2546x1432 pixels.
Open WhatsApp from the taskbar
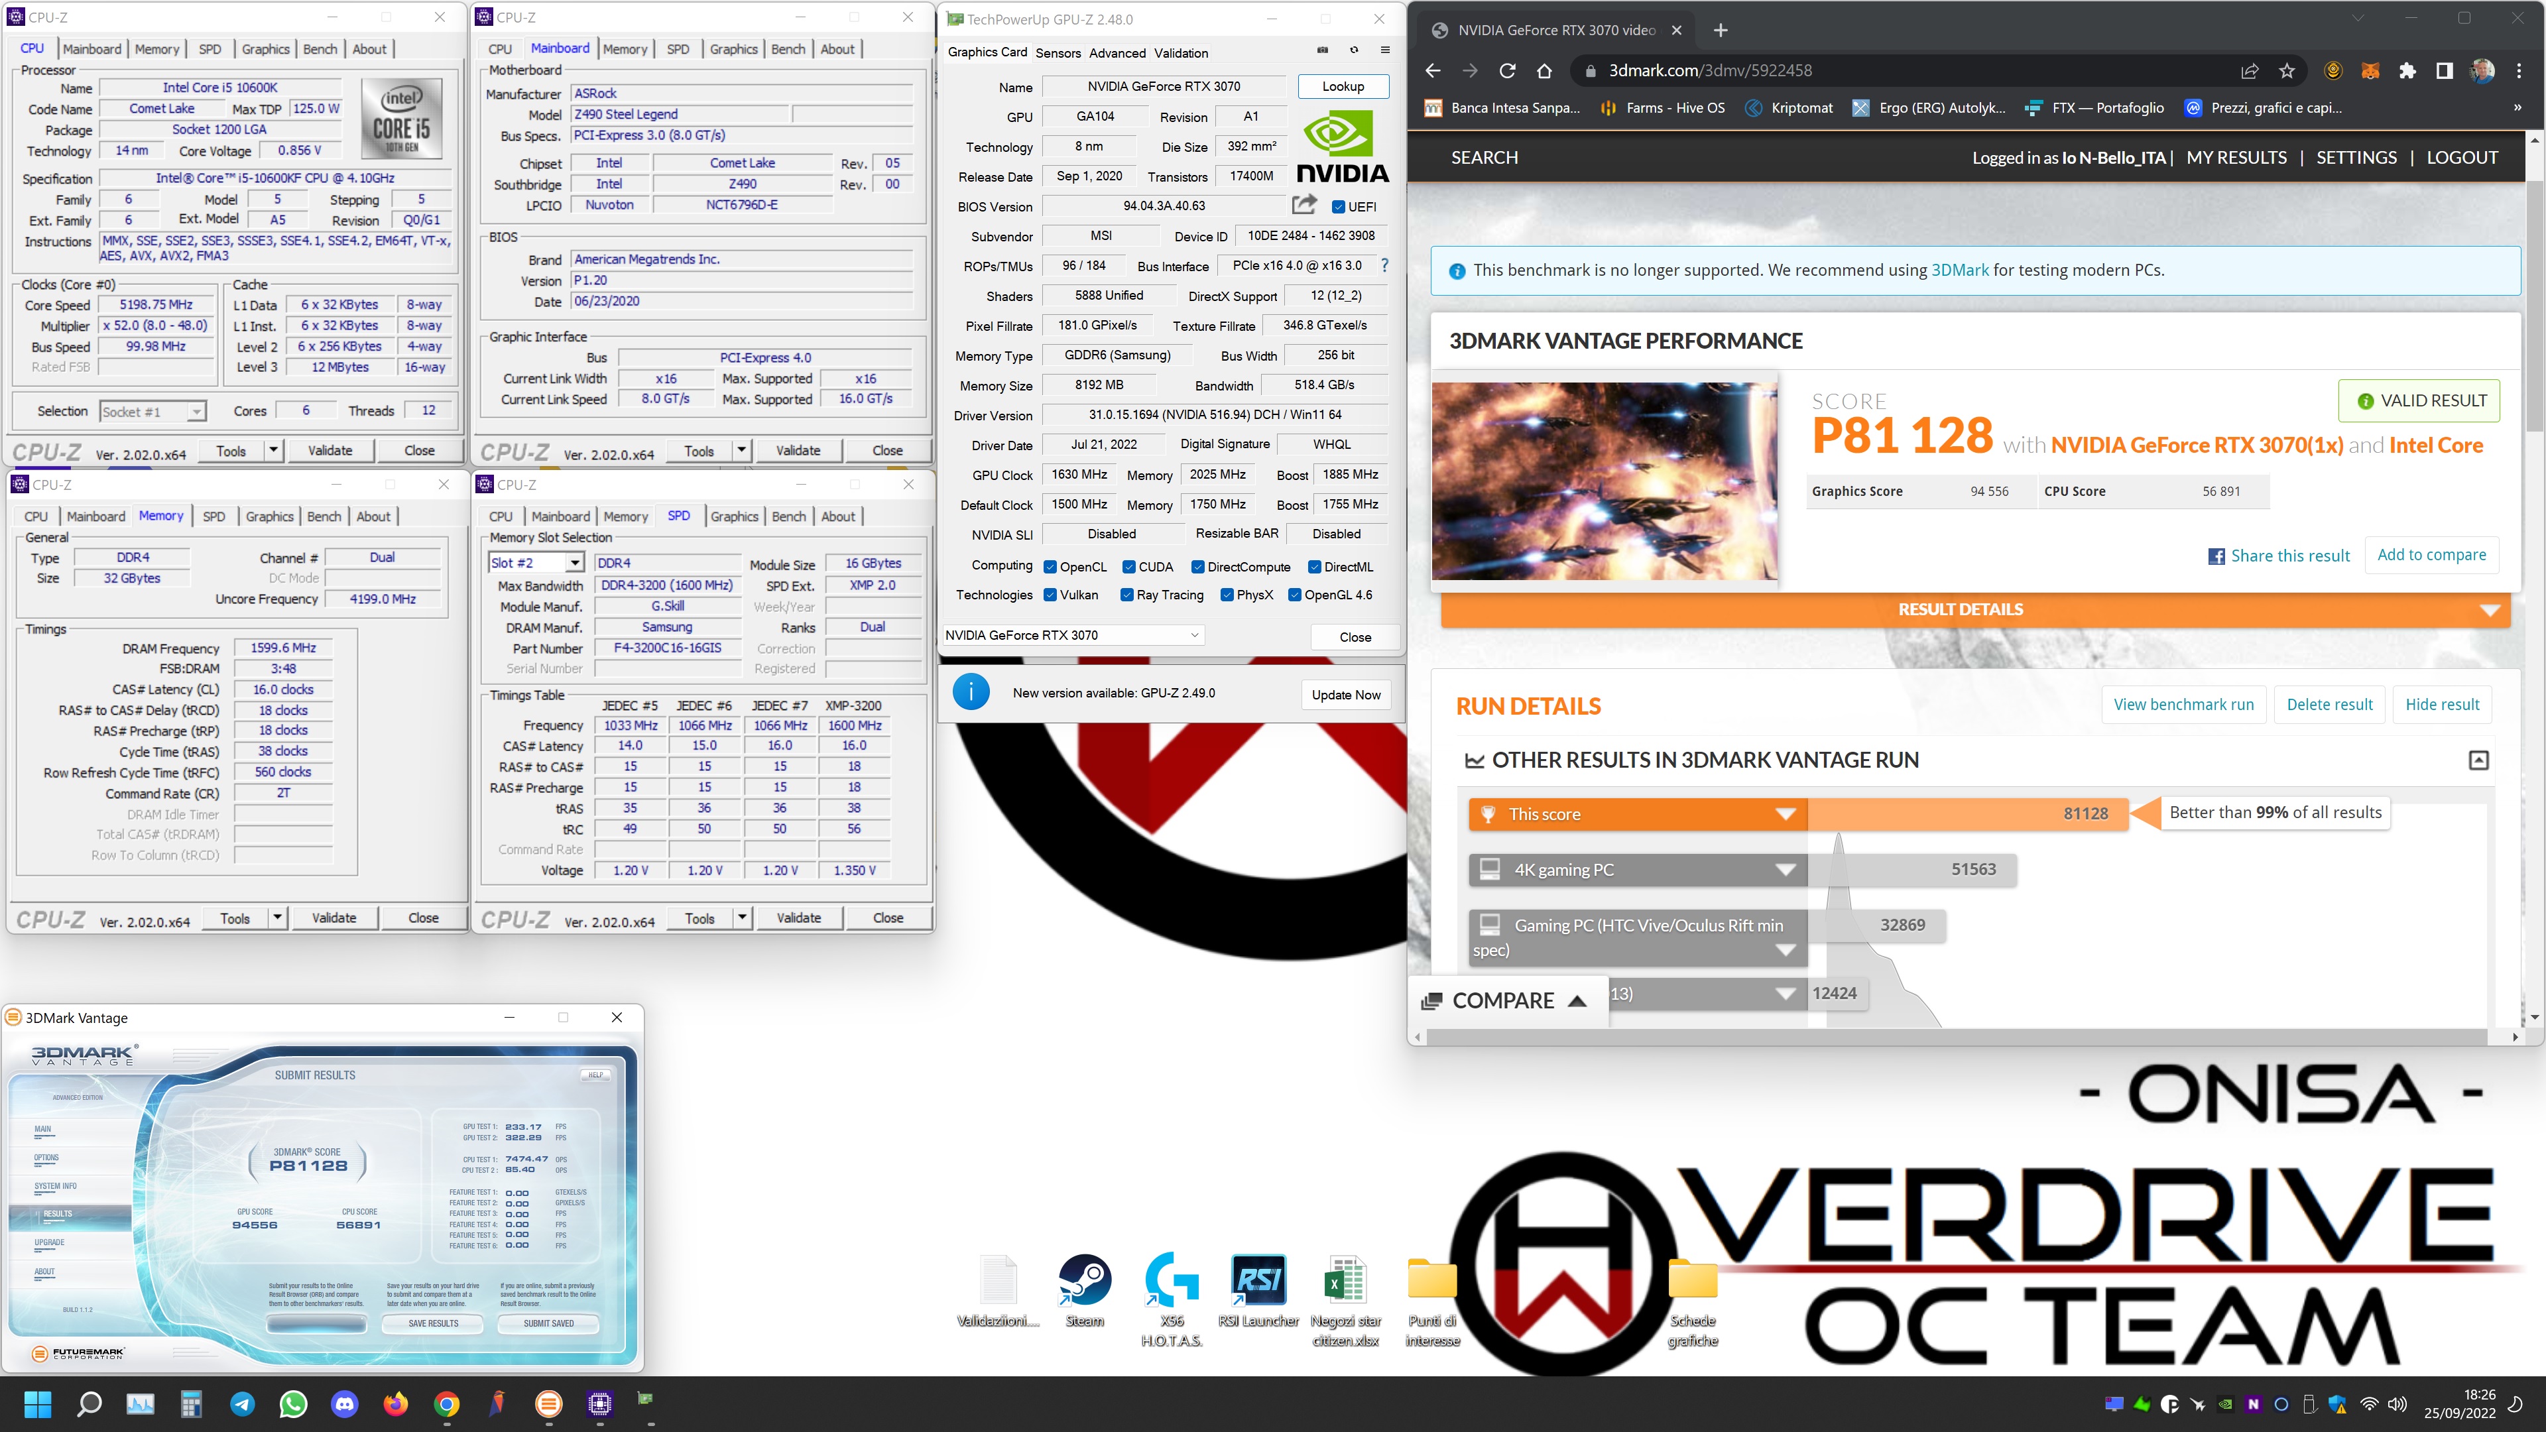pos(294,1403)
